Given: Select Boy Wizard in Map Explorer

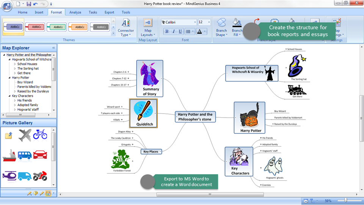Looking at the screenshot, I should pyautogui.click(x=25, y=82).
